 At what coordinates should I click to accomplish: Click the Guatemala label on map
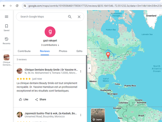tap(106, 90)
